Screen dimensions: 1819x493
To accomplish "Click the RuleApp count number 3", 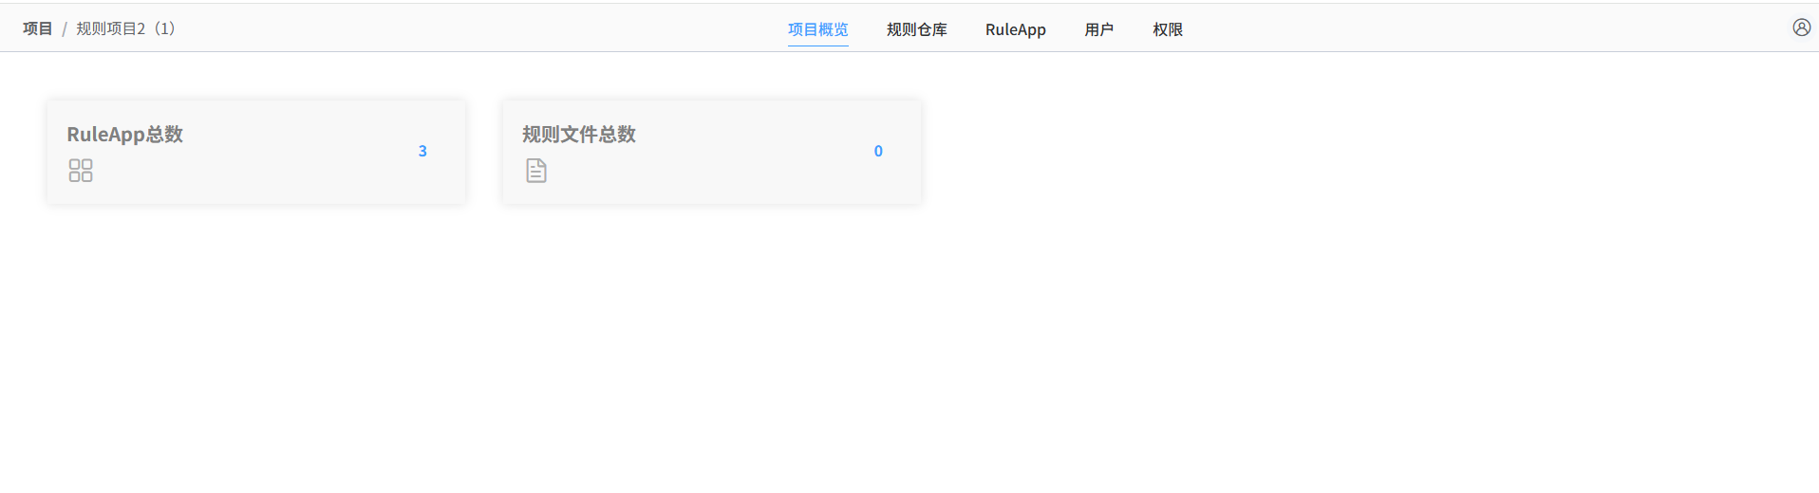I will tap(422, 151).
